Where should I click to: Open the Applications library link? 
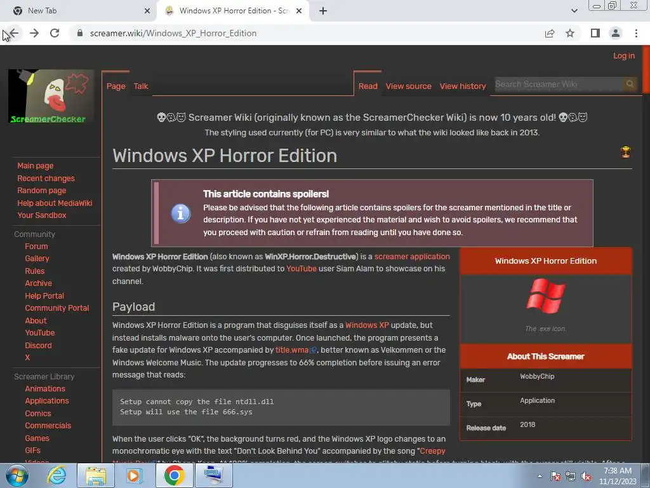47,401
